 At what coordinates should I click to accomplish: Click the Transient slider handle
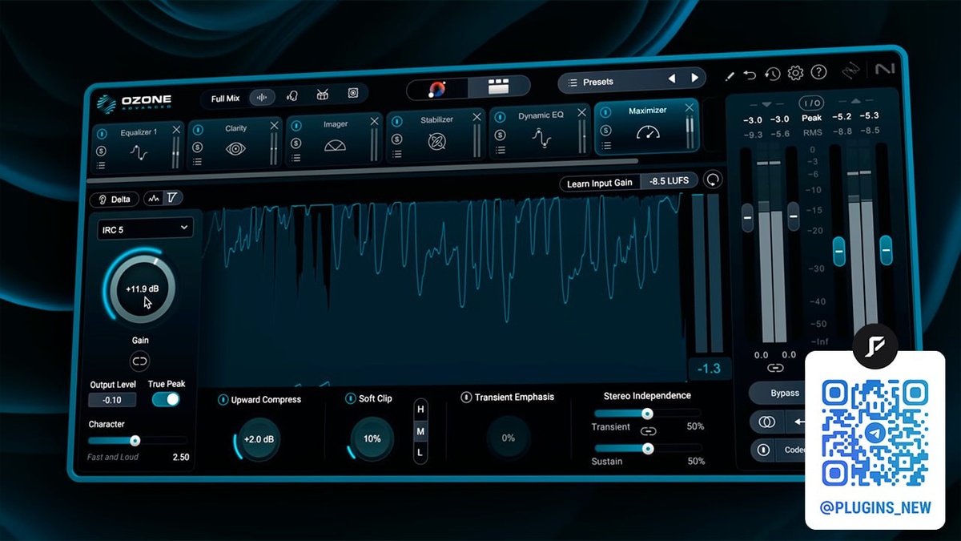(x=647, y=414)
